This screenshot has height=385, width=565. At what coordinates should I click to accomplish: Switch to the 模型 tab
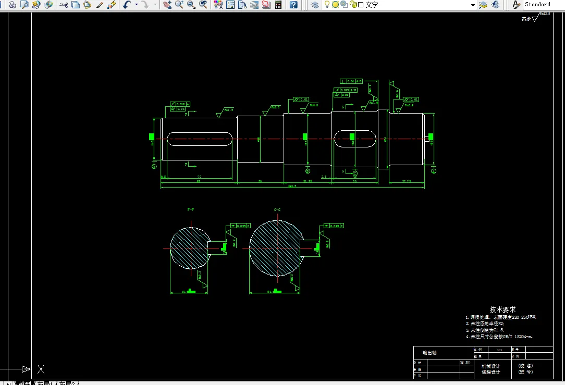coord(25,383)
